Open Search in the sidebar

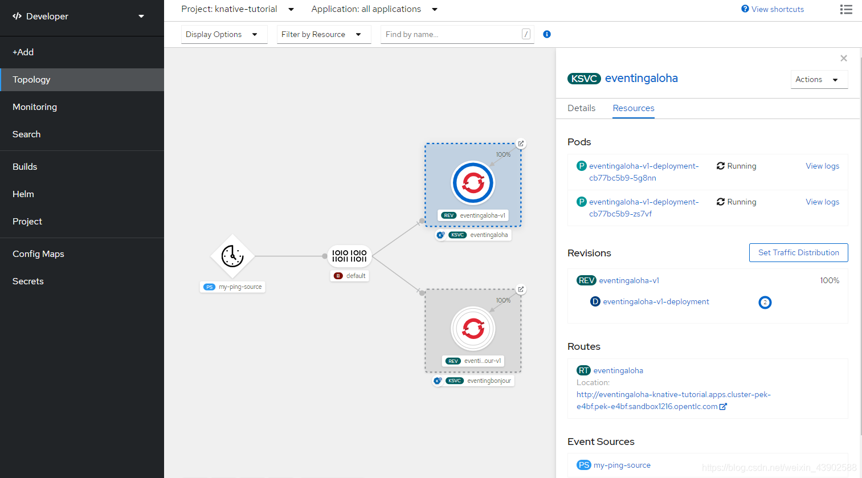(x=82, y=134)
